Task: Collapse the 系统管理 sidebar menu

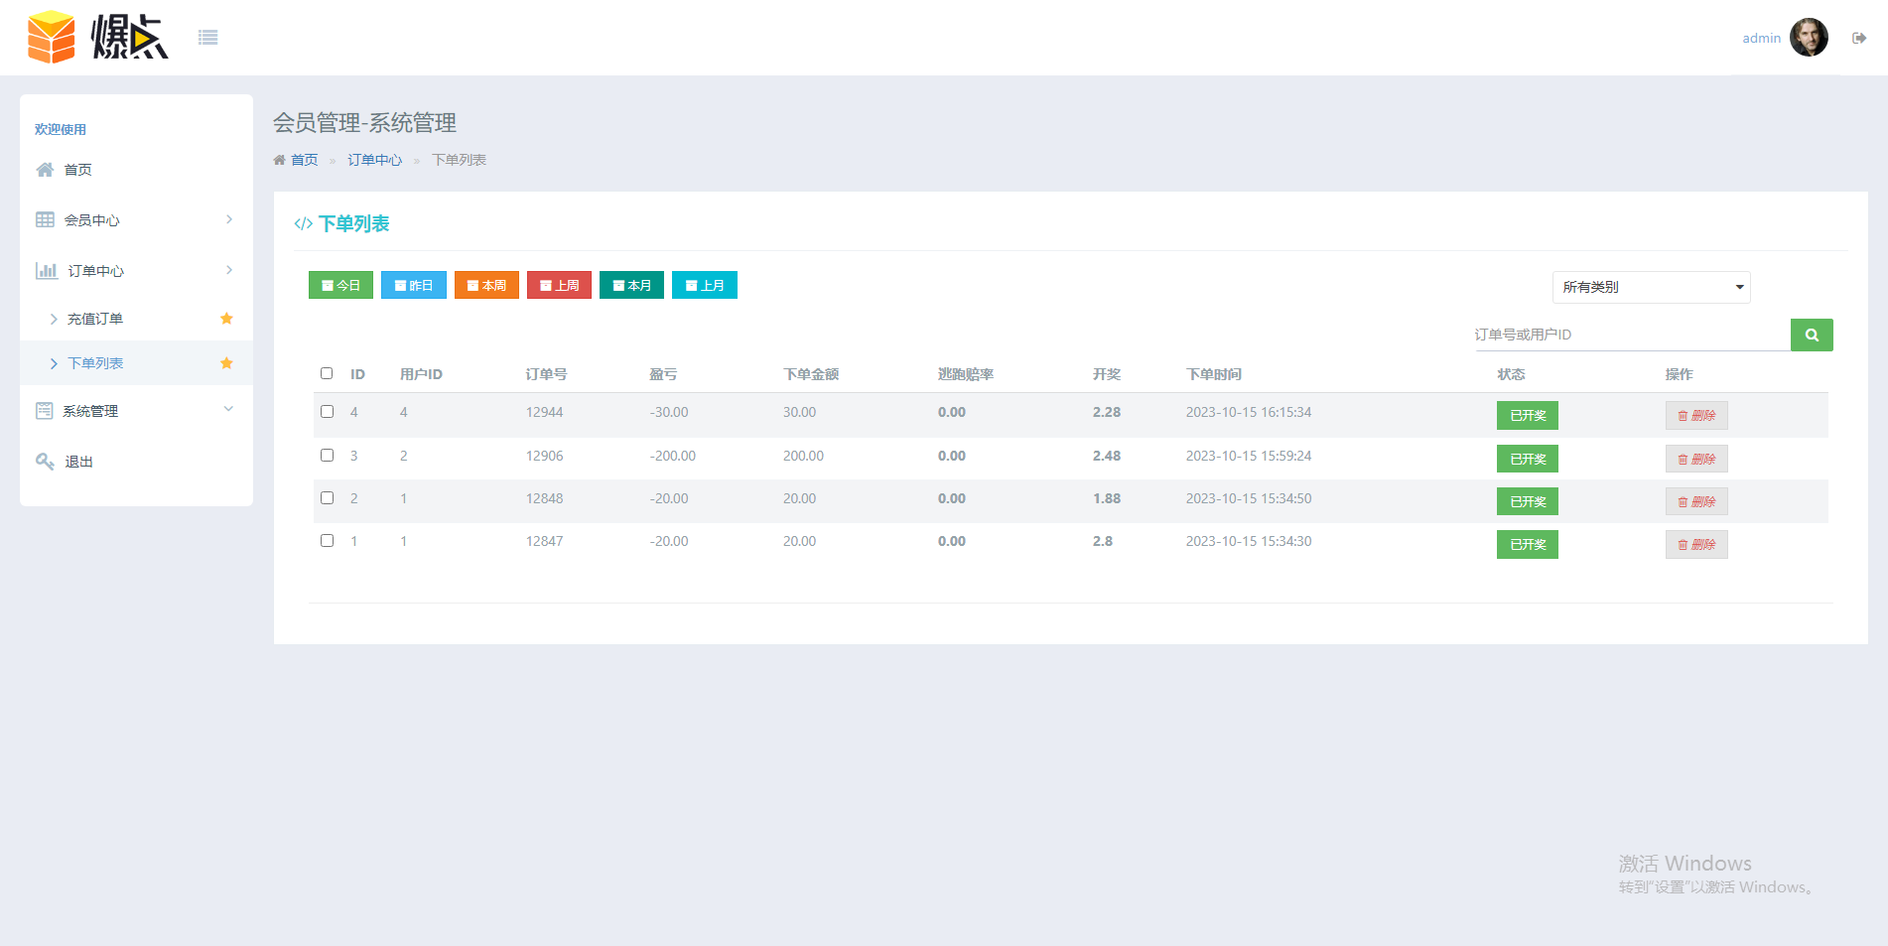Action: point(136,411)
